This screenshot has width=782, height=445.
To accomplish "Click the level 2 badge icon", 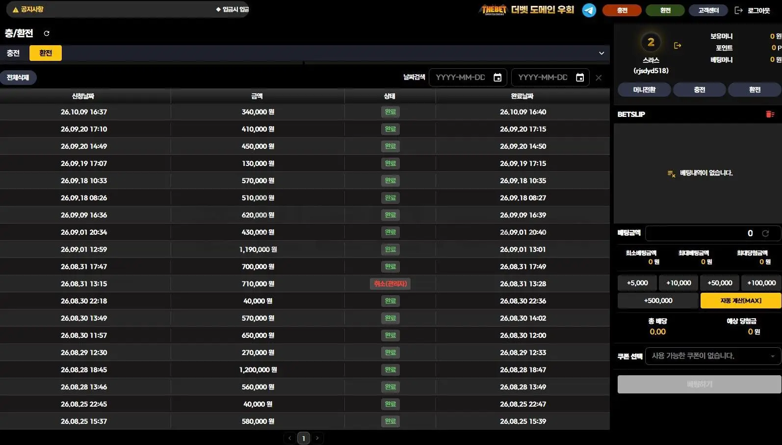I will [x=651, y=42].
